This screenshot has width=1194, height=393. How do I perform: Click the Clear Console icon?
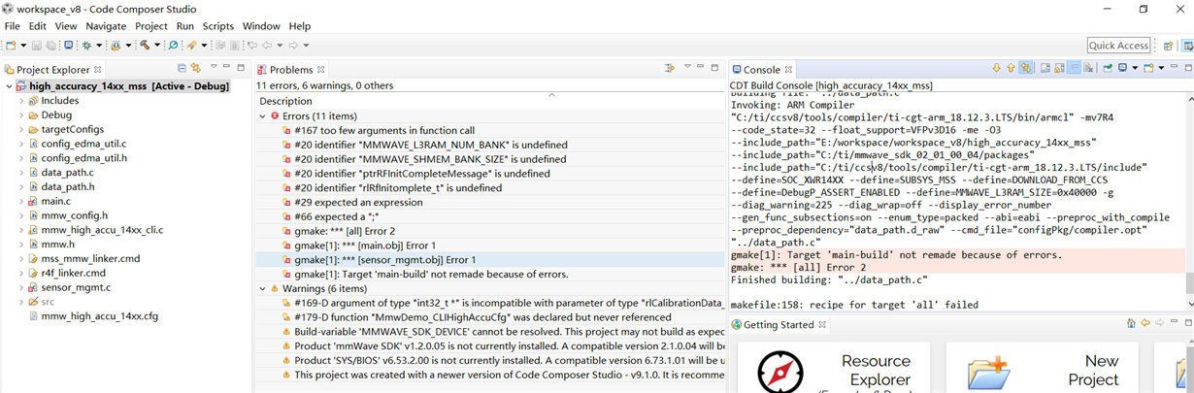pyautogui.click(x=1088, y=68)
